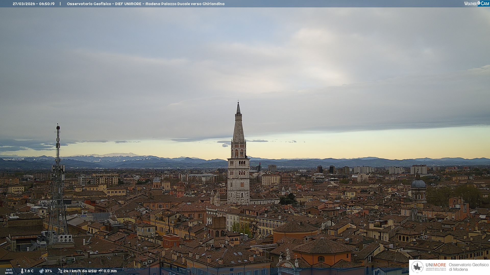Click the UNIMORE wordmark text

coord(436,265)
